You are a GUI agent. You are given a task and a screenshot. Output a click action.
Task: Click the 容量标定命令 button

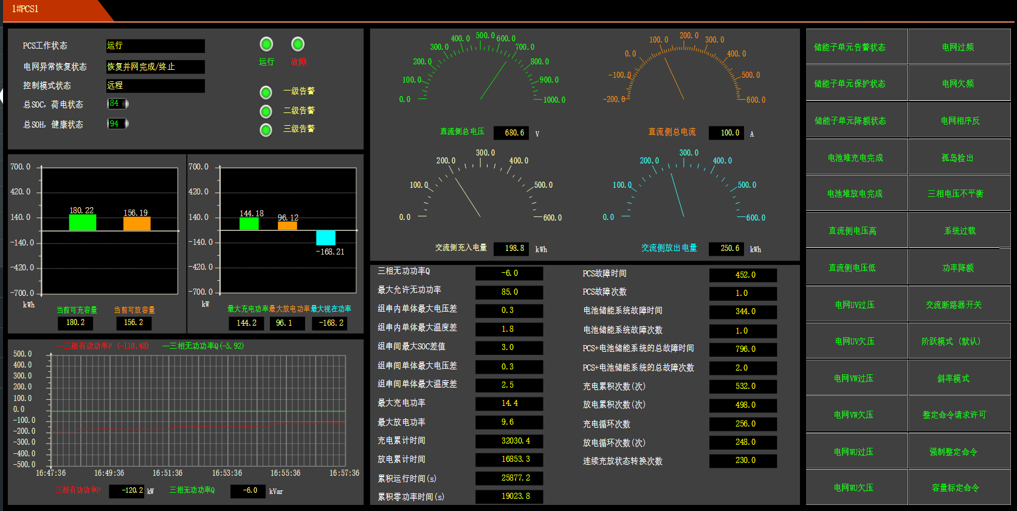[959, 487]
